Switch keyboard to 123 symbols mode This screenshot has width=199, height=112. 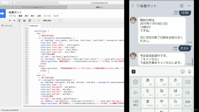click(136, 103)
